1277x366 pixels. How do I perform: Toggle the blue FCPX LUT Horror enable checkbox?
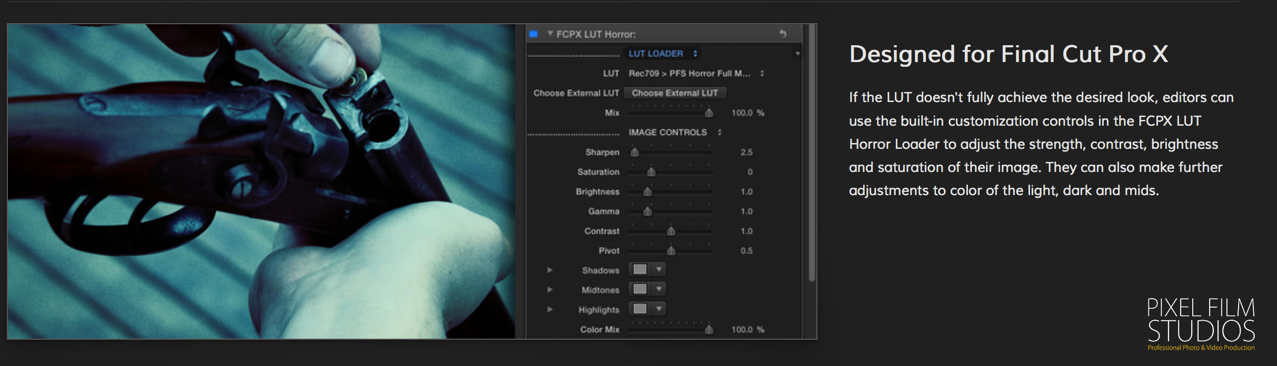pyautogui.click(x=533, y=34)
